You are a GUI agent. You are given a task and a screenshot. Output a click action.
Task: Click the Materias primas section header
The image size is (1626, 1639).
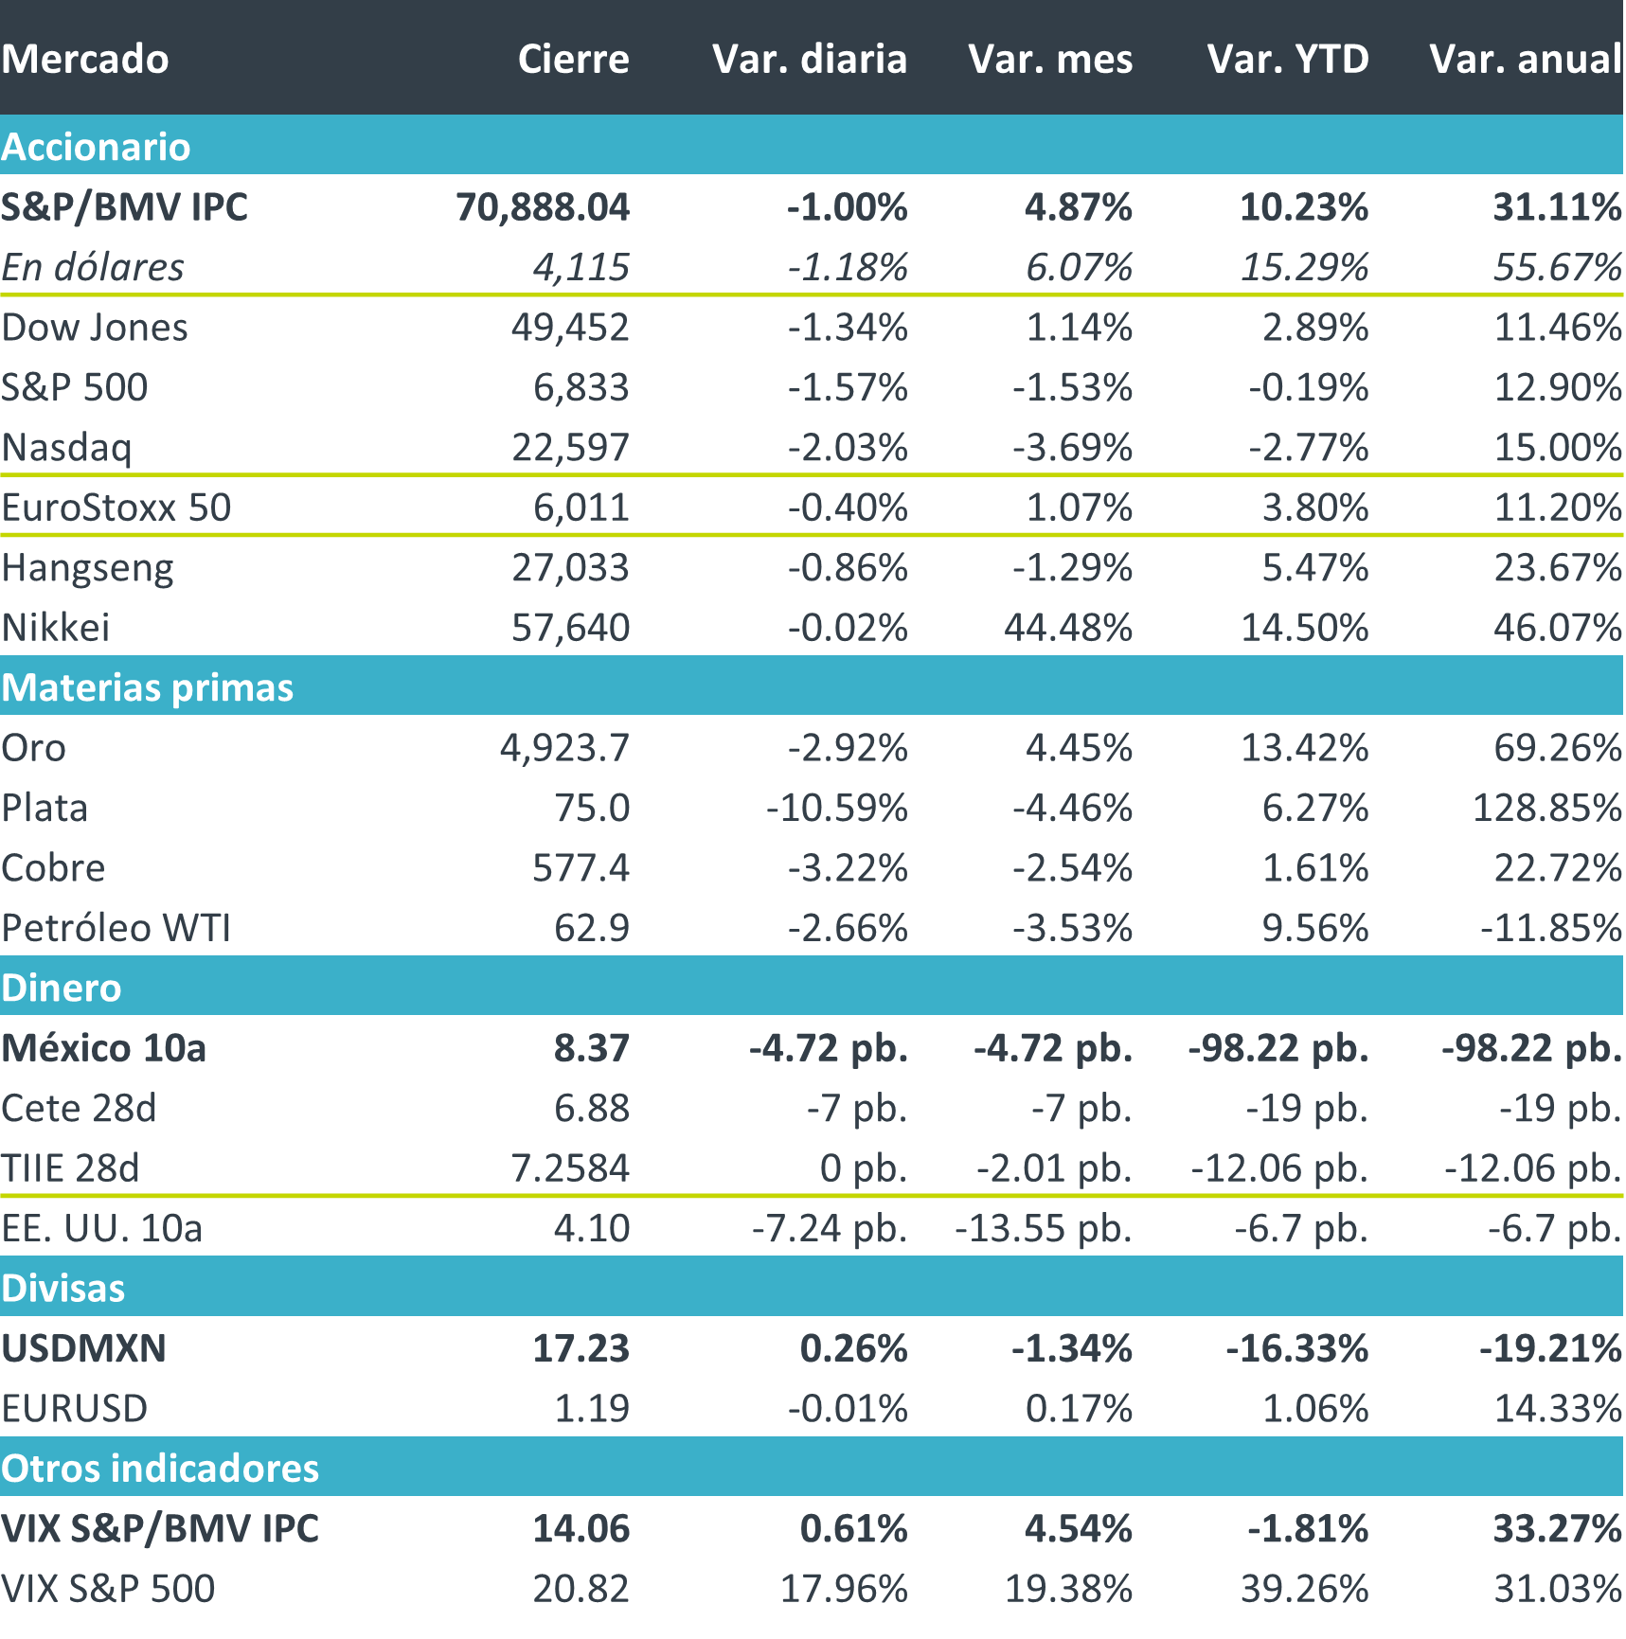148,687
